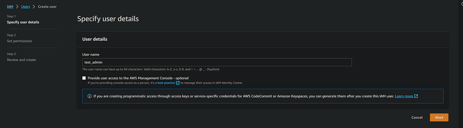Open the Learn more link
Screen dimensions: 463x128
(x=404, y=96)
